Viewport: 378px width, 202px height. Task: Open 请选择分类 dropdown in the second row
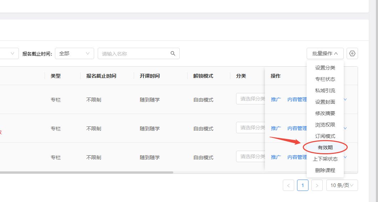251,128
